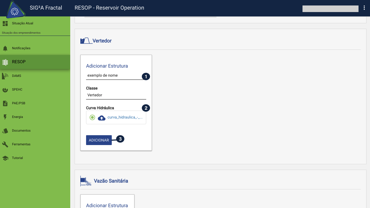Open the three-dot options menu
The image size is (370, 208).
tap(364, 8)
